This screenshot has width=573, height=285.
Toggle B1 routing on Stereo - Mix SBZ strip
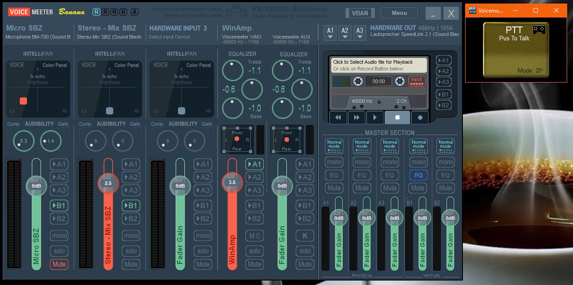click(131, 206)
